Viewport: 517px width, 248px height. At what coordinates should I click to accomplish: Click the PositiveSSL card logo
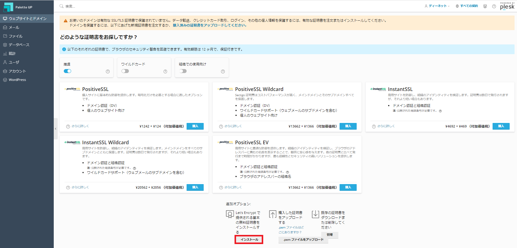coord(73,89)
